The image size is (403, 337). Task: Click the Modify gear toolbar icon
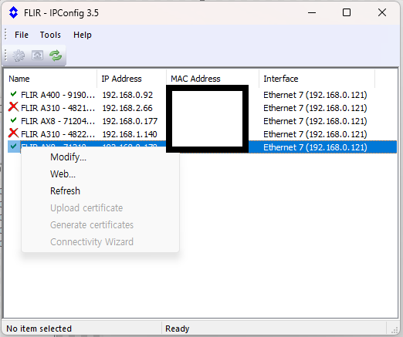point(19,56)
